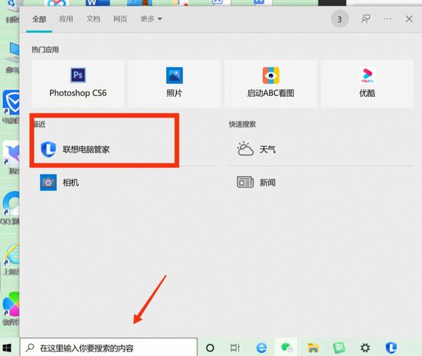This screenshot has height=356, width=422.
Task: Launch the 照片 (Photos) app tile
Action: click(x=174, y=83)
